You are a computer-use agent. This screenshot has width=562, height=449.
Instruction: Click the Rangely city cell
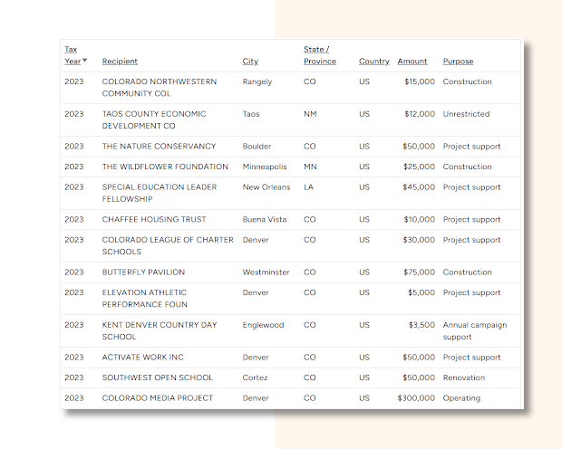(257, 82)
